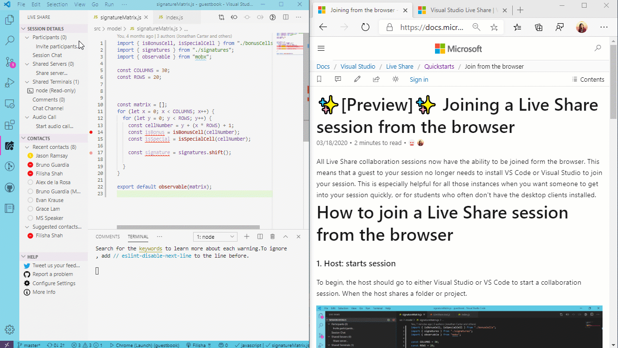Click the GitHub icon in the activity bar
618x348 pixels.
(x=10, y=188)
